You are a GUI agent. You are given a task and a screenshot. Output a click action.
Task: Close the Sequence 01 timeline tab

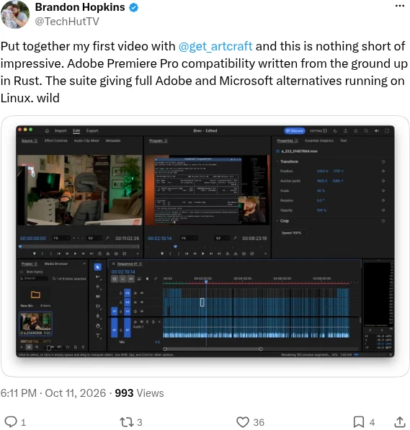point(113,264)
